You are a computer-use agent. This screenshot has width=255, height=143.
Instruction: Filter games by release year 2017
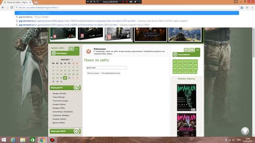click(175, 61)
